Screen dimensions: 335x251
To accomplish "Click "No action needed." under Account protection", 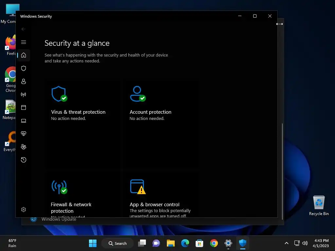I will [x=147, y=118].
